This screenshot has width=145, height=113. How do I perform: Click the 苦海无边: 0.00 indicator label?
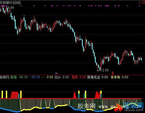98,77
